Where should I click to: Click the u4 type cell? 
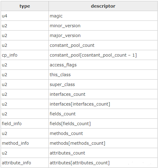pyautogui.click(x=25, y=16)
